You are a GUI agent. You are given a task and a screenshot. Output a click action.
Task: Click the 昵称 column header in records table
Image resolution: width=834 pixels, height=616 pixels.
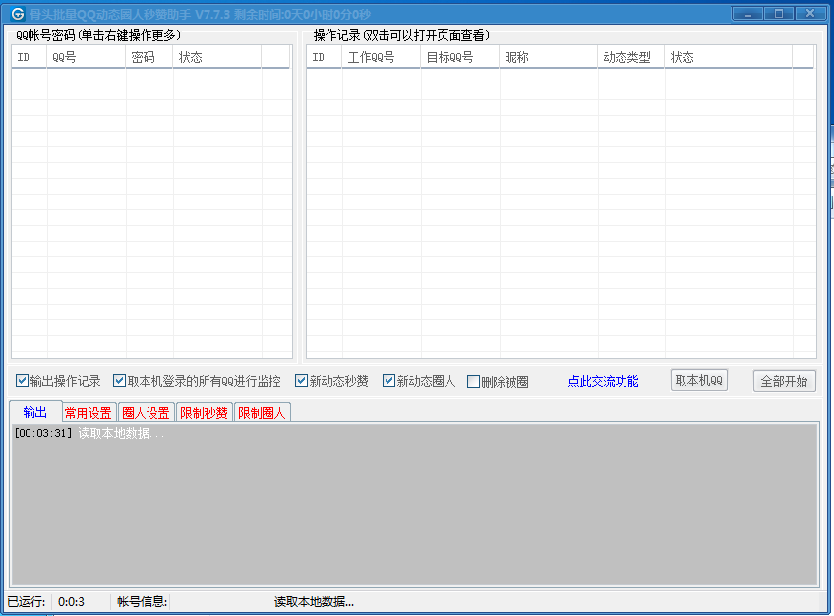(549, 57)
